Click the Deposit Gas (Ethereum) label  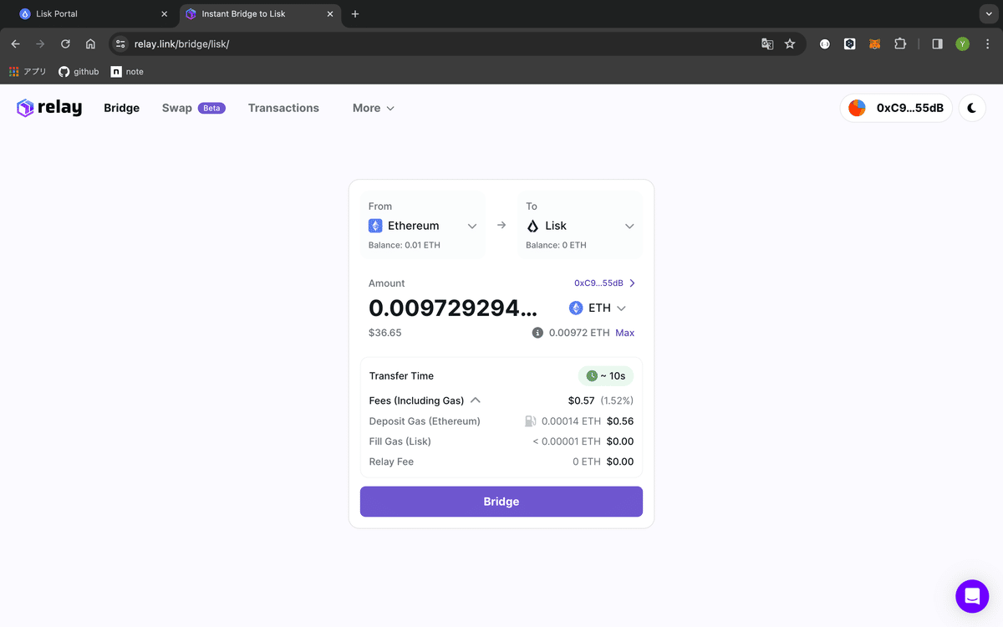425,421
